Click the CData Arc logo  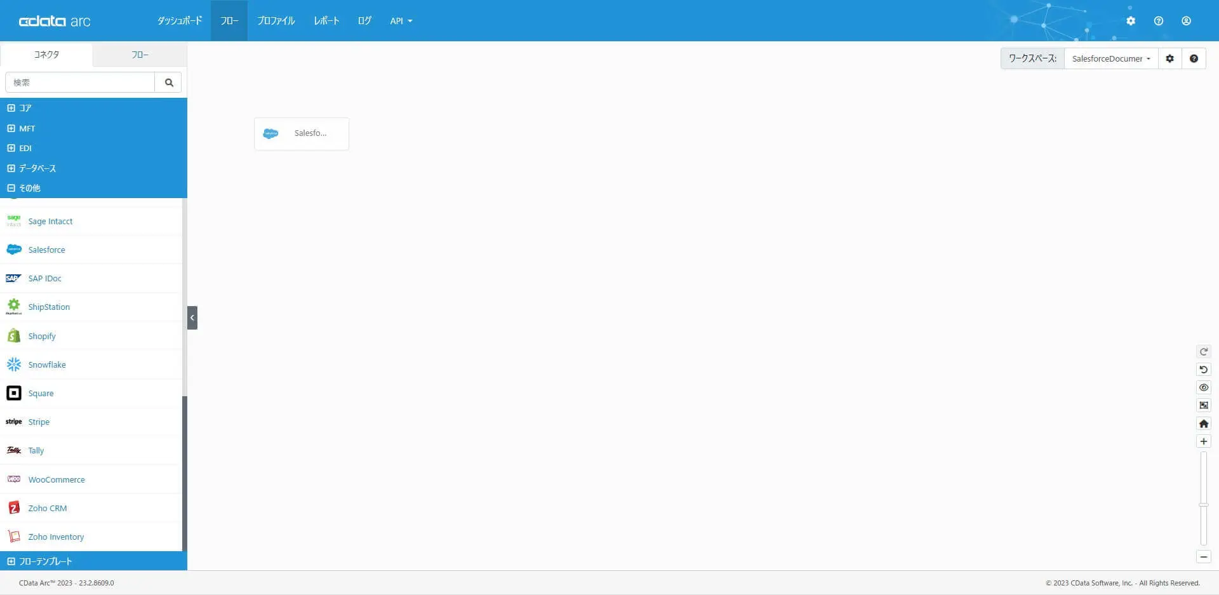point(55,21)
